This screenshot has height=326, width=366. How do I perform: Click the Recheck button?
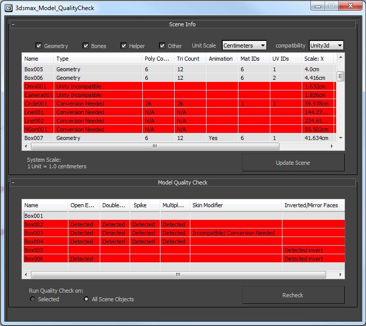(293, 295)
